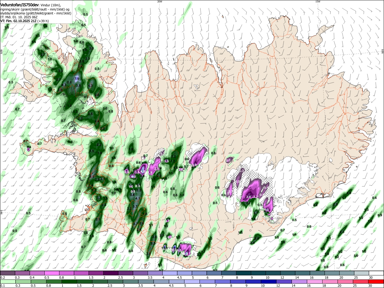Click the 'slydda/snjókoma' legend description line

(x=36, y=13)
